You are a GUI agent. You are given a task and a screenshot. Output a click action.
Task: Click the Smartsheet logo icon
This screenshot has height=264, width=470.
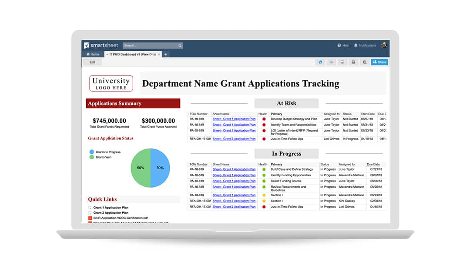pyautogui.click(x=87, y=45)
